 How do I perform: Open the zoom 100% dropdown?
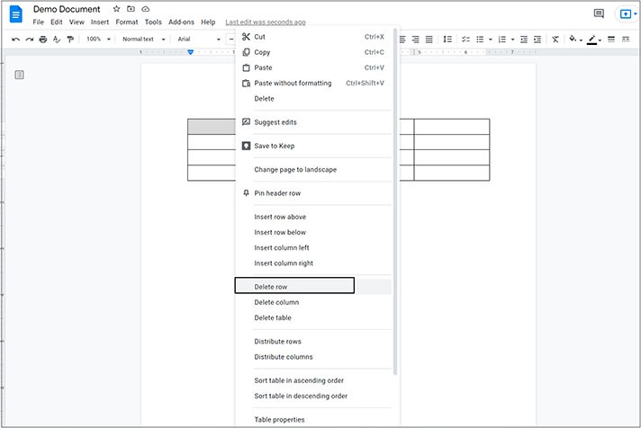98,40
